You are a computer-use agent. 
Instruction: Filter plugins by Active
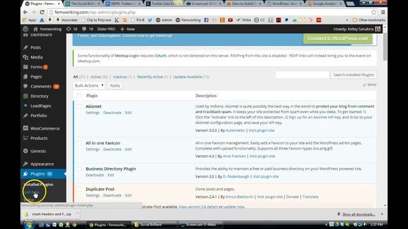click(x=95, y=77)
